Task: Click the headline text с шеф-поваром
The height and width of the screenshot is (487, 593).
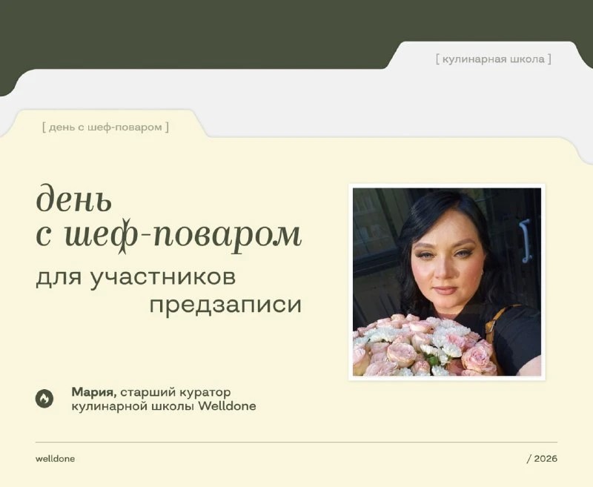Action: coord(169,235)
